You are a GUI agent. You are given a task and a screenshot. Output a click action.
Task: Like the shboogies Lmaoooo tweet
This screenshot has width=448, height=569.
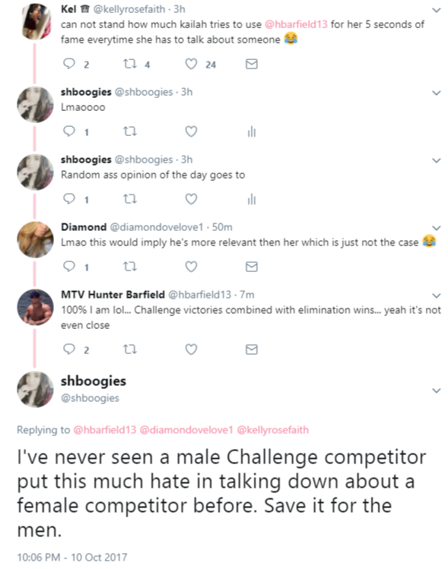[191, 131]
